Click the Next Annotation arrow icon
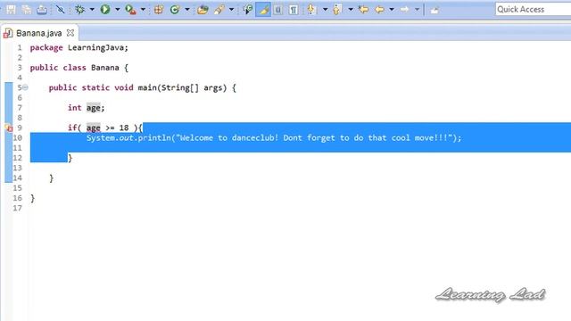Screen dimensions: 571x321 (311, 10)
